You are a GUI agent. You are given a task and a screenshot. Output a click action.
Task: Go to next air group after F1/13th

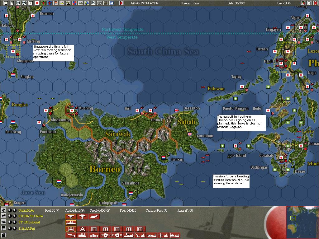click(14, 216)
